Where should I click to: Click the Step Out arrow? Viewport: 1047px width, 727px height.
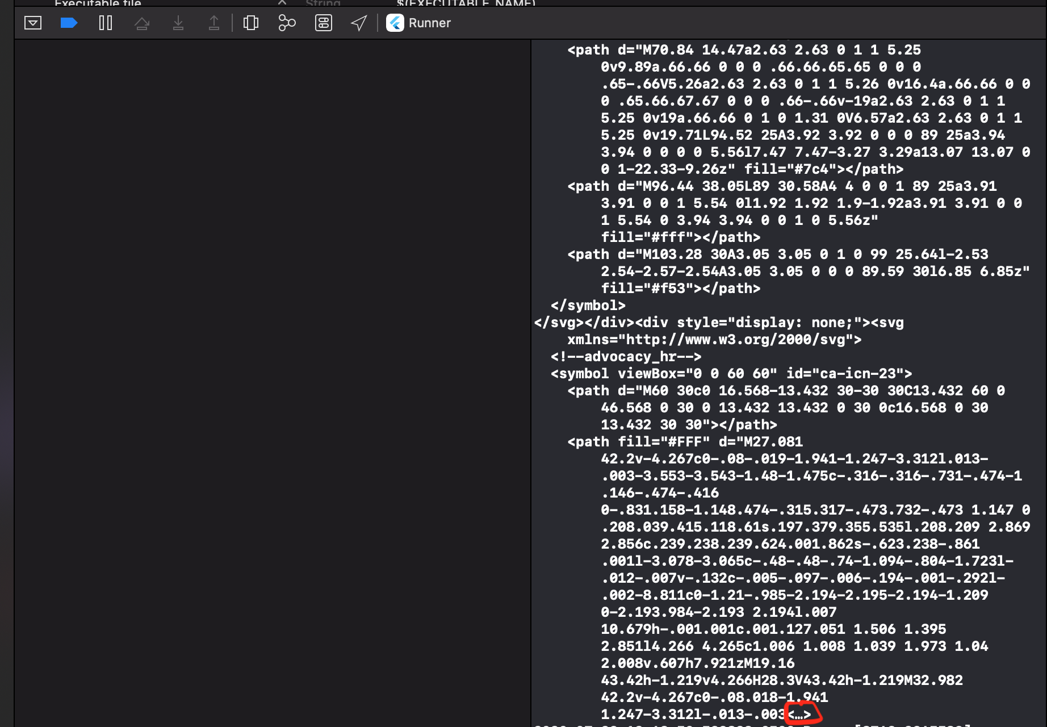tap(214, 23)
